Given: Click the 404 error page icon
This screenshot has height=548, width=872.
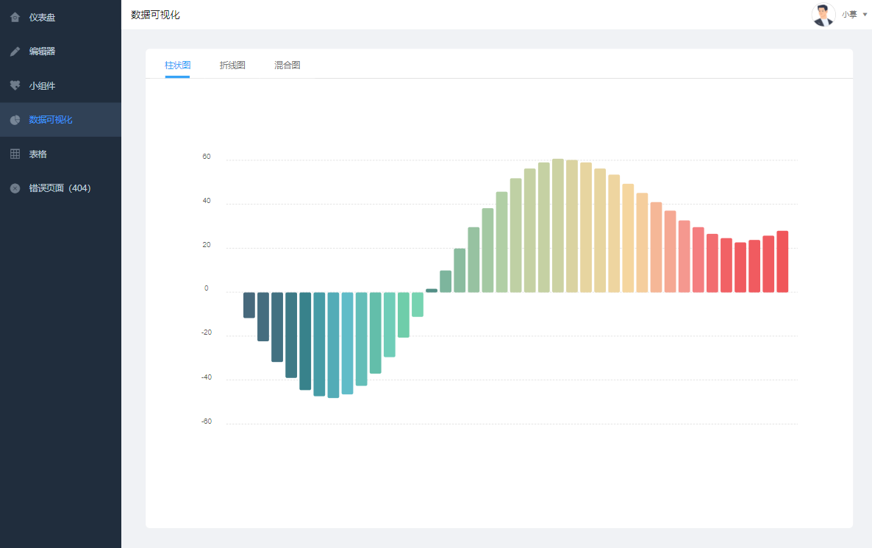Looking at the screenshot, I should point(15,188).
